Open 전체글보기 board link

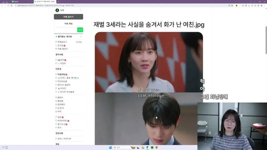point(62,42)
